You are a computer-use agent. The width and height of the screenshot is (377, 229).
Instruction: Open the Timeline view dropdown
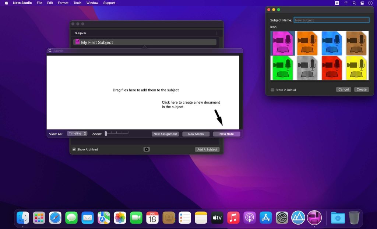coord(77,133)
